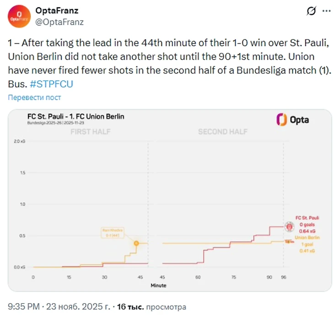Click the Opta logo in the chart
Viewport: 334px width, 321px height.
293,120
